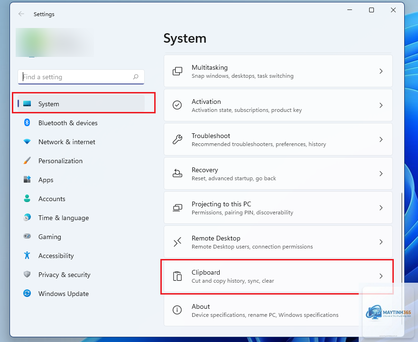This screenshot has width=418, height=342.
Task: Open Activation settings title
Action: pyautogui.click(x=206, y=102)
